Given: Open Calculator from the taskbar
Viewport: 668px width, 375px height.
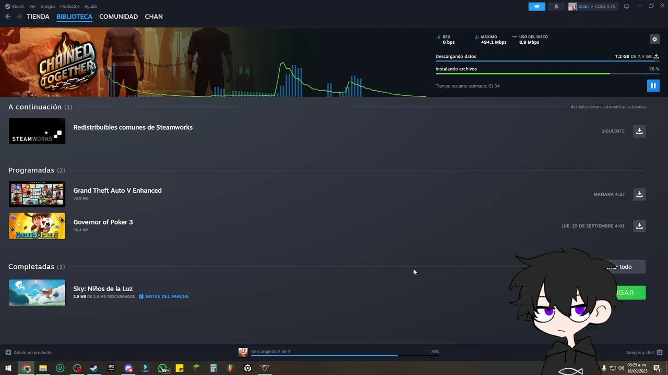Looking at the screenshot, I should (x=213, y=368).
